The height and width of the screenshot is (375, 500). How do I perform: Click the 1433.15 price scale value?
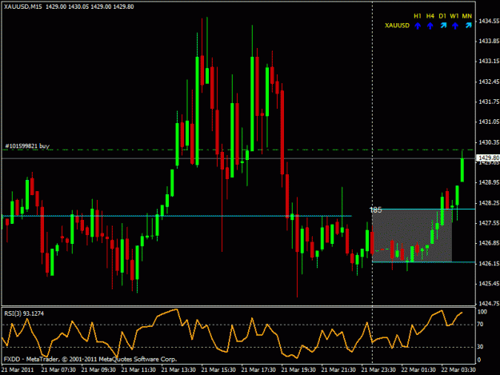point(489,62)
